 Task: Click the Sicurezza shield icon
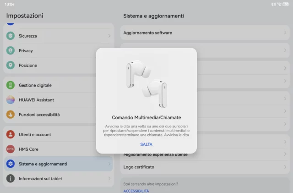coord(11,36)
